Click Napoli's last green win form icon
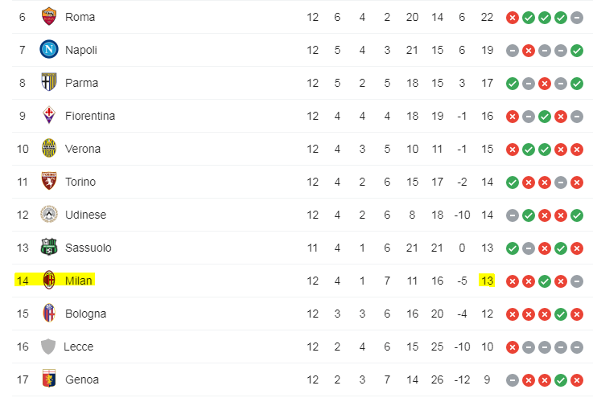This screenshot has width=593, height=402. tap(576, 50)
